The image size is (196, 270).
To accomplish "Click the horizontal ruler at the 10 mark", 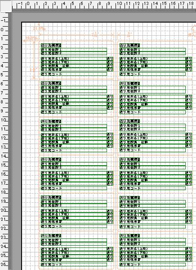I will click(119, 3).
